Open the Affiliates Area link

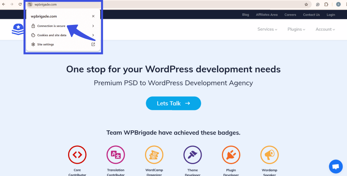[267, 15]
